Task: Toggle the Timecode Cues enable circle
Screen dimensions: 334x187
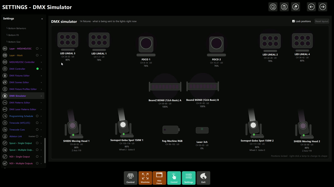Action: tap(37, 130)
